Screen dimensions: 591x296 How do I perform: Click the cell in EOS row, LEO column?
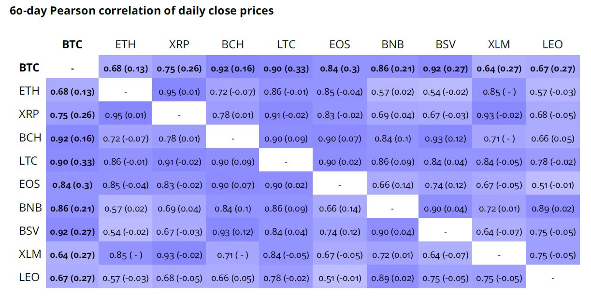552,185
